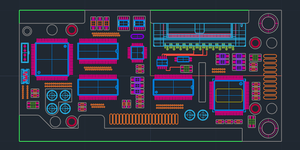The image size is (300, 150).
Task: Select the yellow rounded rectangle inside the chip
Action: click(x=229, y=96)
